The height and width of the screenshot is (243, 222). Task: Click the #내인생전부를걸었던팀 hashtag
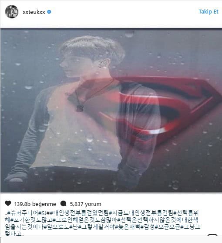pyautogui.click(x=79, y=213)
